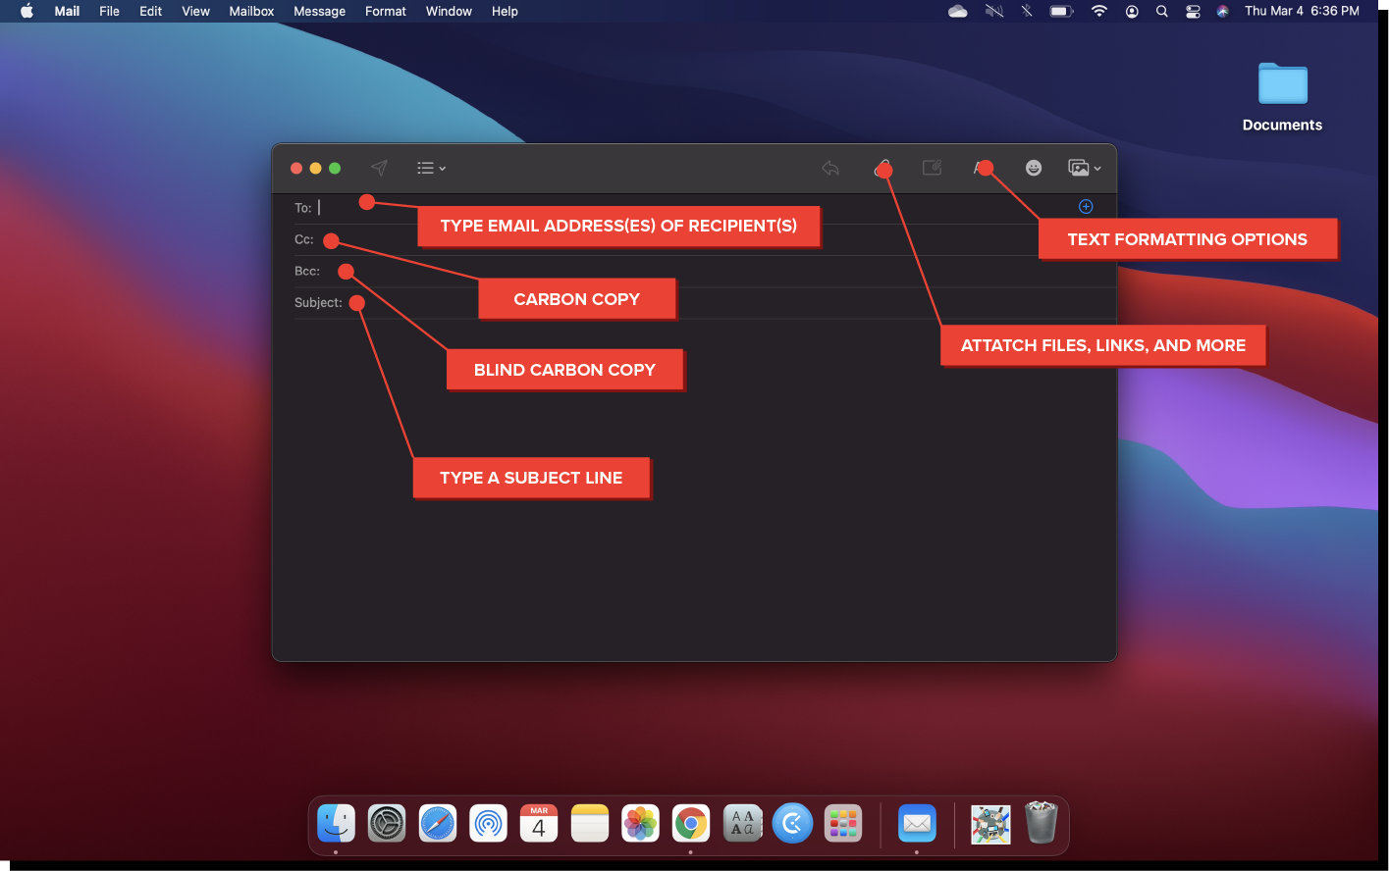Open the emoji picker smiley icon
The height and width of the screenshot is (871, 1389).
(x=1034, y=168)
